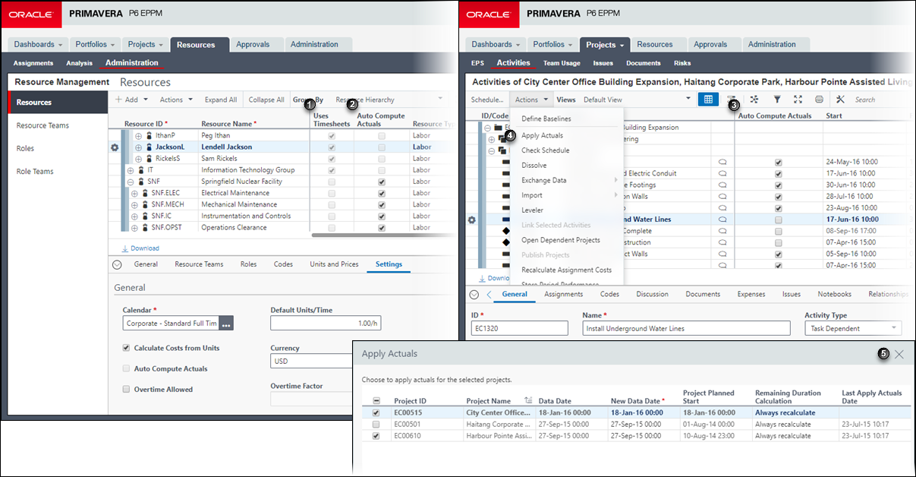Switch to the Units and Prices tab

point(334,264)
